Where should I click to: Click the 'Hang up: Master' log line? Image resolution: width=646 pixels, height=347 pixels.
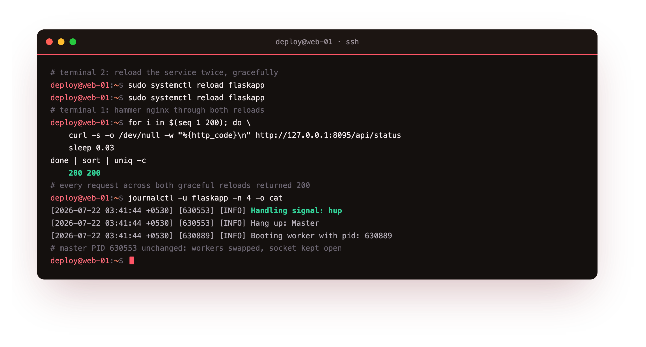point(185,223)
